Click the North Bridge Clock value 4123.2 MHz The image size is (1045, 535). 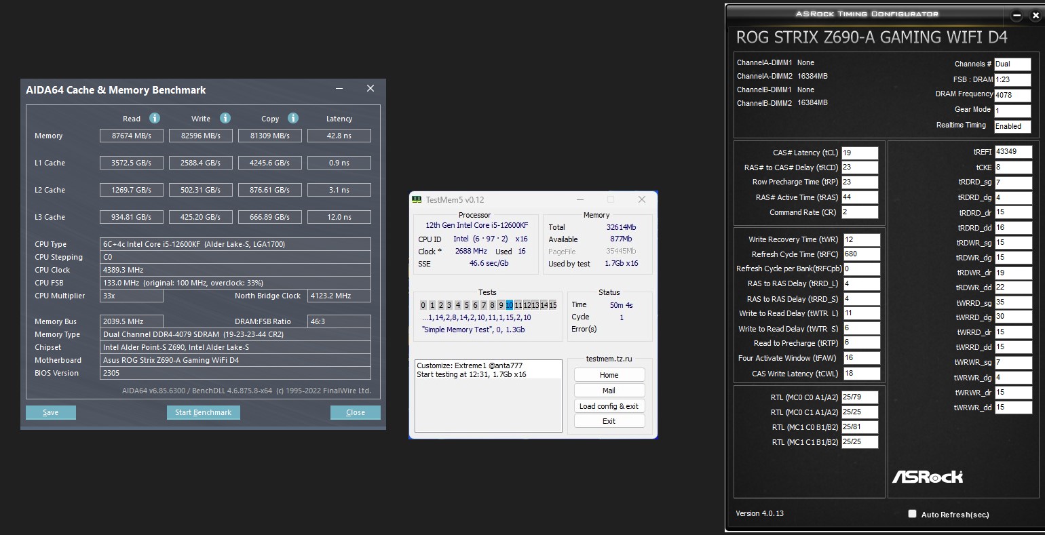(x=339, y=296)
